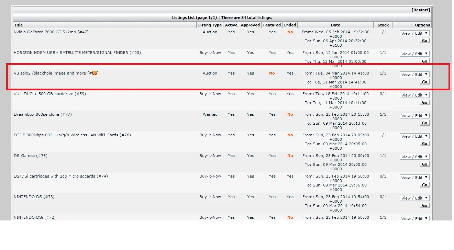The height and width of the screenshot is (250, 454).
Task: Select title 'VU+ DUO + 500 GB harddrive (#59)'
Action: coord(50,94)
